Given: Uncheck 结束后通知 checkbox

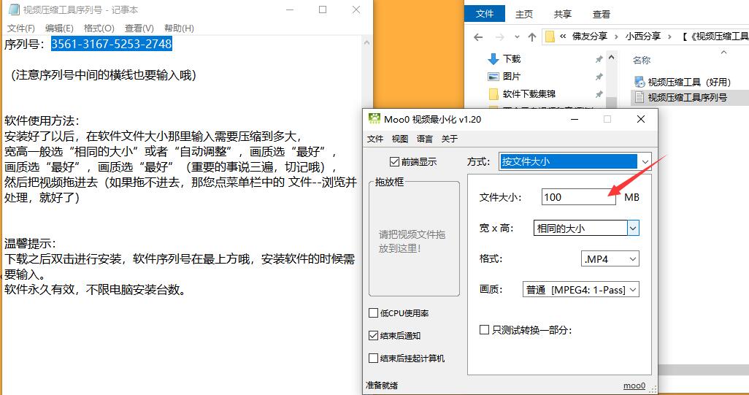Looking at the screenshot, I should (374, 335).
